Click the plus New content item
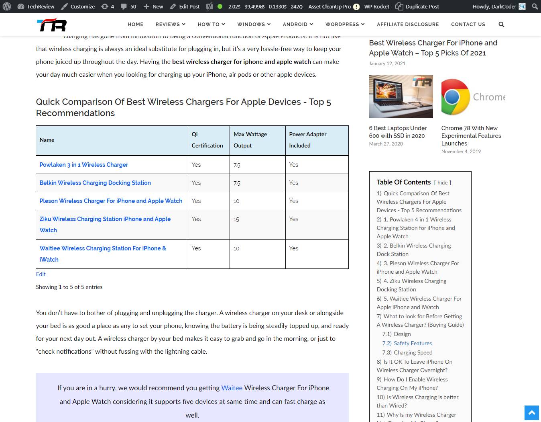This screenshot has height=422, width=541. 153,6
